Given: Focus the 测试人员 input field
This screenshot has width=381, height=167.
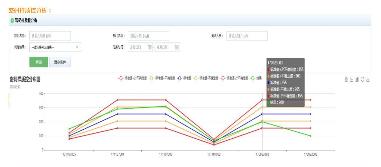Looking at the screenshot, I should pos(247,36).
